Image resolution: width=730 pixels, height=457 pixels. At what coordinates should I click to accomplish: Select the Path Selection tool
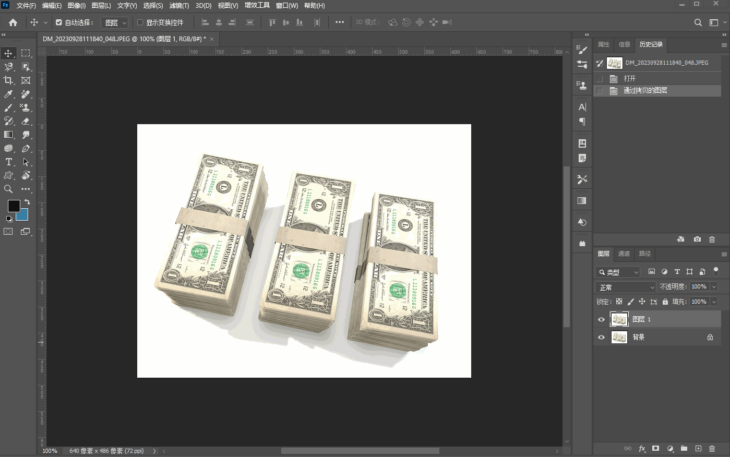26,162
